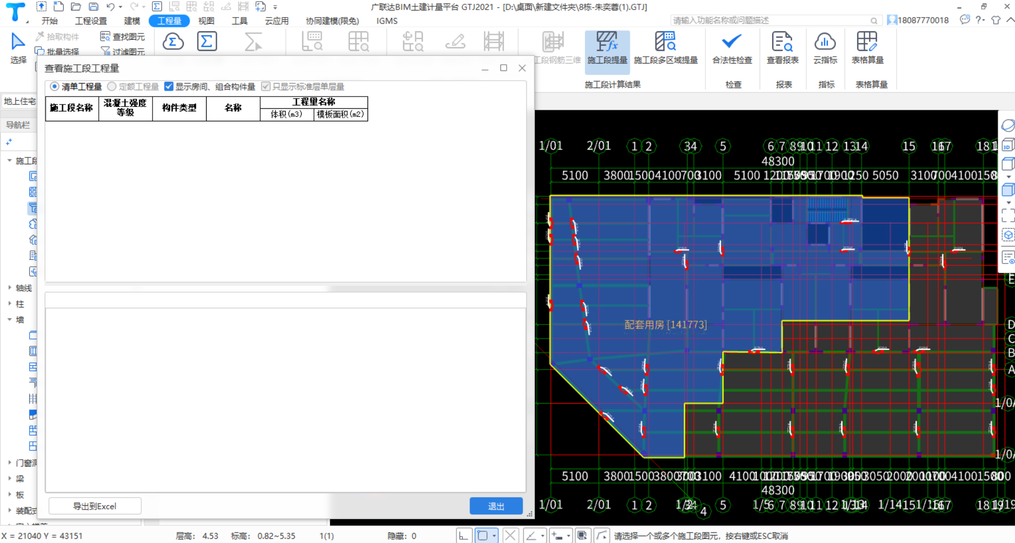Viewport: 1015px width, 543px height.
Task: Open 表格算量 table calculation
Action: 867,48
